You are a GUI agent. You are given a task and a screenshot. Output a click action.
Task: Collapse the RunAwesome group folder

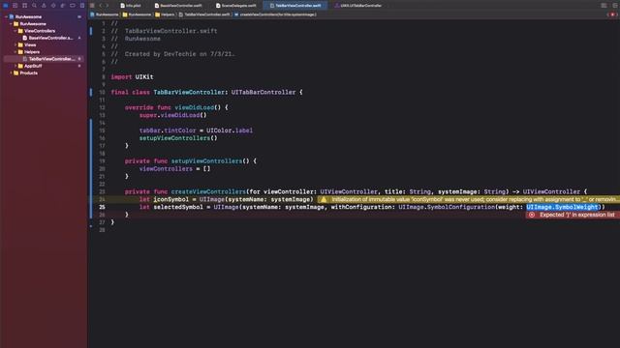(x=11, y=24)
